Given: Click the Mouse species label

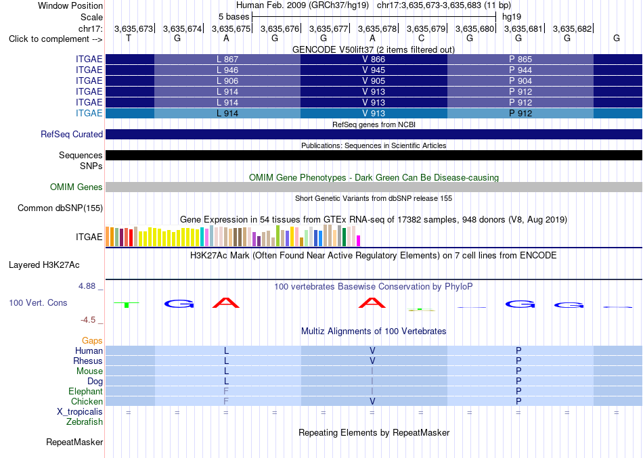Looking at the screenshot, I should tap(89, 371).
